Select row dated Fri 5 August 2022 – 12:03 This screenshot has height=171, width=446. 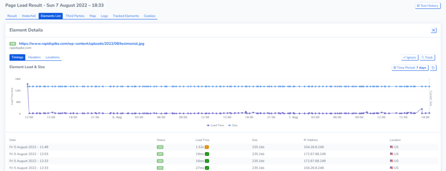tap(223, 154)
